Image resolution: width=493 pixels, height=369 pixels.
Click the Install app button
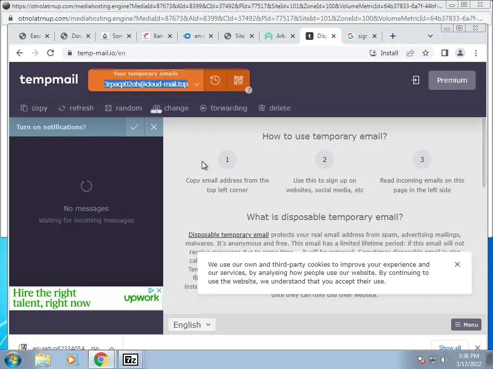coord(384,53)
